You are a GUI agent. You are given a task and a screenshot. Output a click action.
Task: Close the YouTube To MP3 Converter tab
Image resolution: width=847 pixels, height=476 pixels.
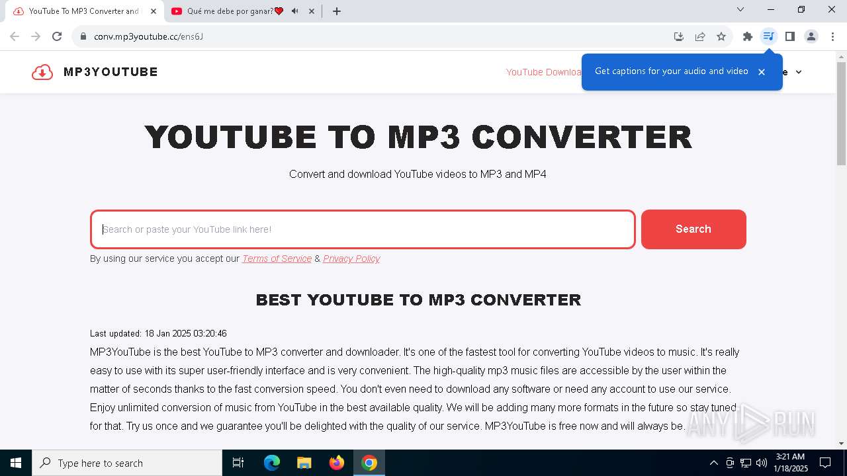coord(154,11)
